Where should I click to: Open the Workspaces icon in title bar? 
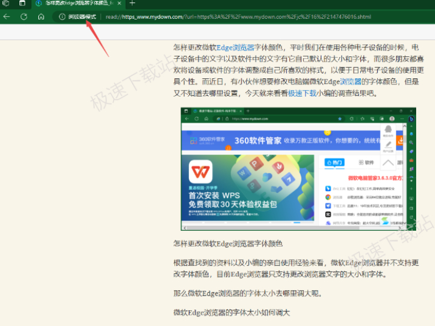[5, 3]
